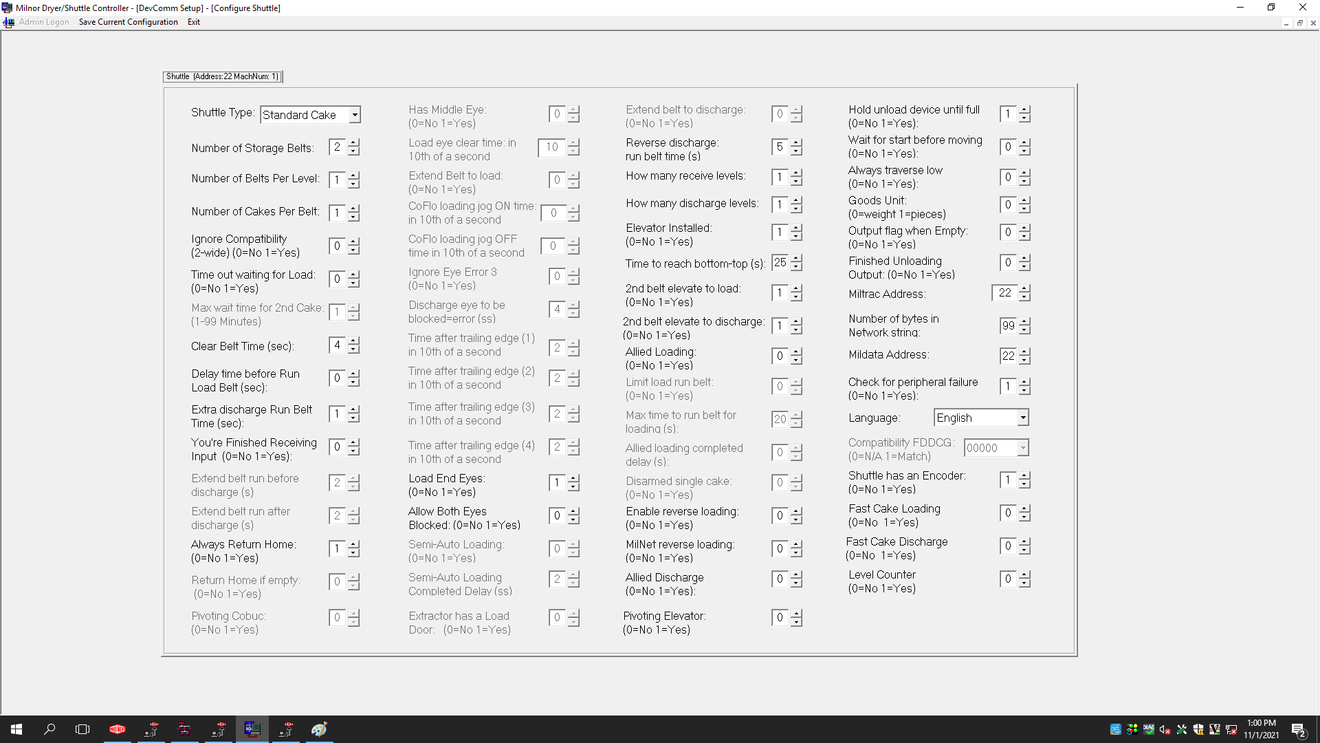Click the Reverse discharge run belt time field
Image resolution: width=1320 pixels, height=743 pixels.
780,147
